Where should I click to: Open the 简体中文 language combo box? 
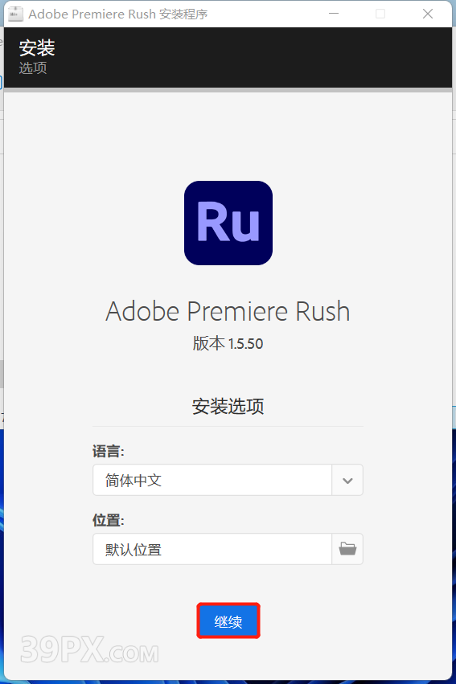coord(228,480)
